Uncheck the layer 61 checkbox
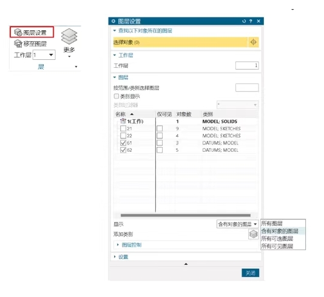Screen dimensions: 324x297 pos(123,143)
